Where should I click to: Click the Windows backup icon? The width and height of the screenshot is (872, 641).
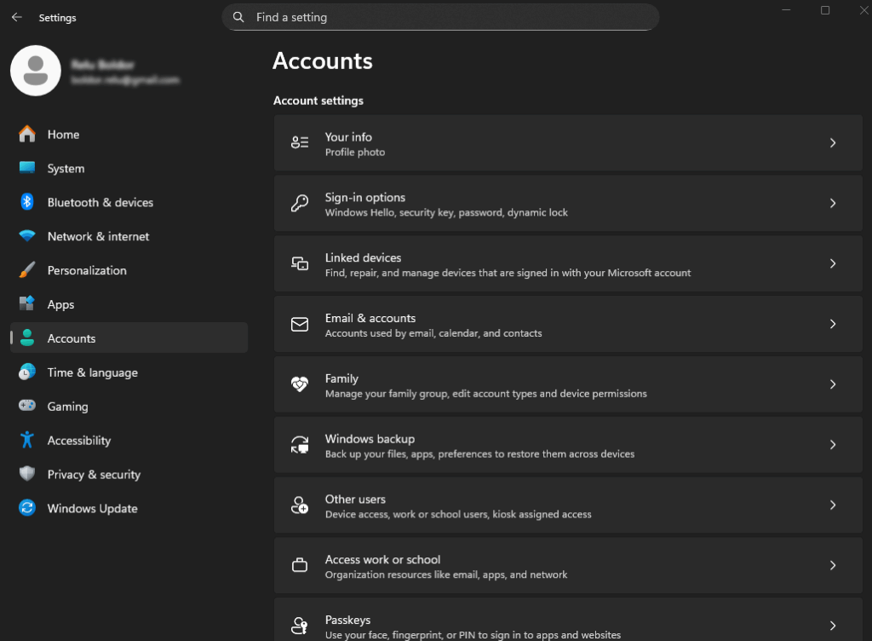[x=300, y=445]
